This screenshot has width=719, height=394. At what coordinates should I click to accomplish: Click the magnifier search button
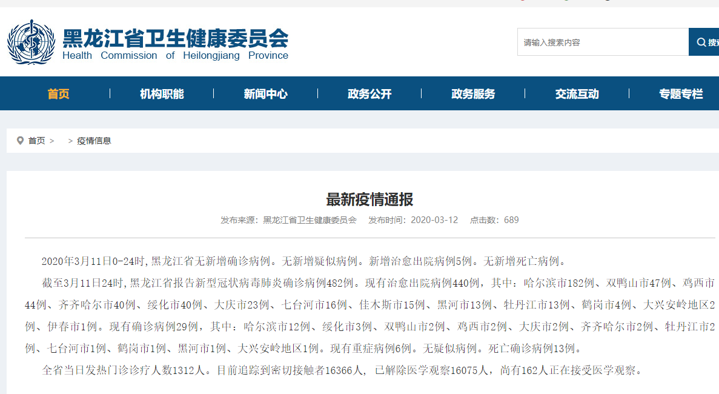(x=704, y=42)
